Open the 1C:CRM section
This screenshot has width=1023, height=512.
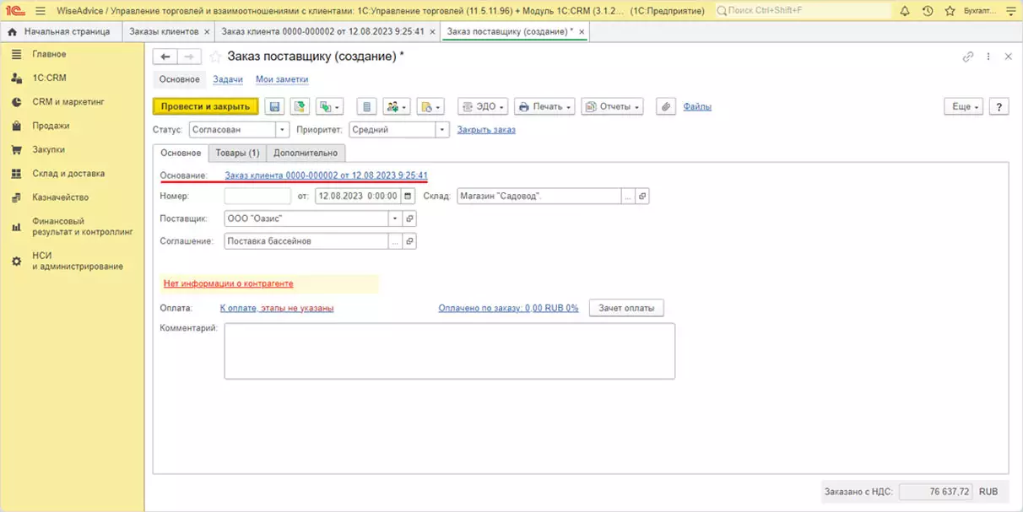tap(49, 78)
